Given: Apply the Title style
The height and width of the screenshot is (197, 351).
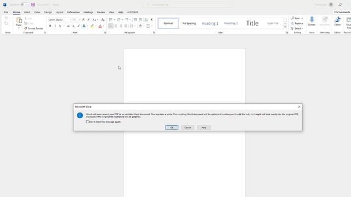Looking at the screenshot, I should tap(252, 23).
